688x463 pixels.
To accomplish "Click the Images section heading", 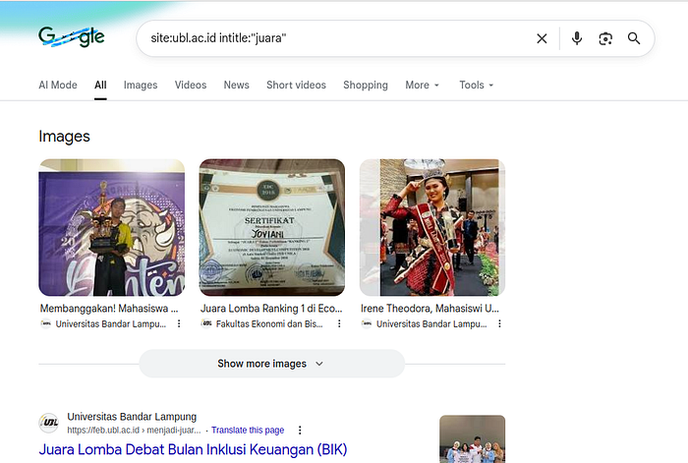I will [64, 137].
